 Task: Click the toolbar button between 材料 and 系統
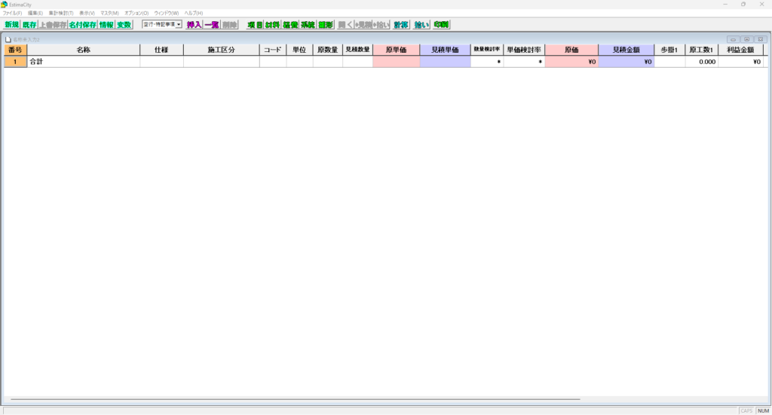click(x=290, y=25)
